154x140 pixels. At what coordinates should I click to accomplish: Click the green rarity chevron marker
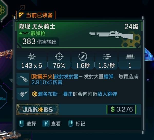click(x=24, y=33)
